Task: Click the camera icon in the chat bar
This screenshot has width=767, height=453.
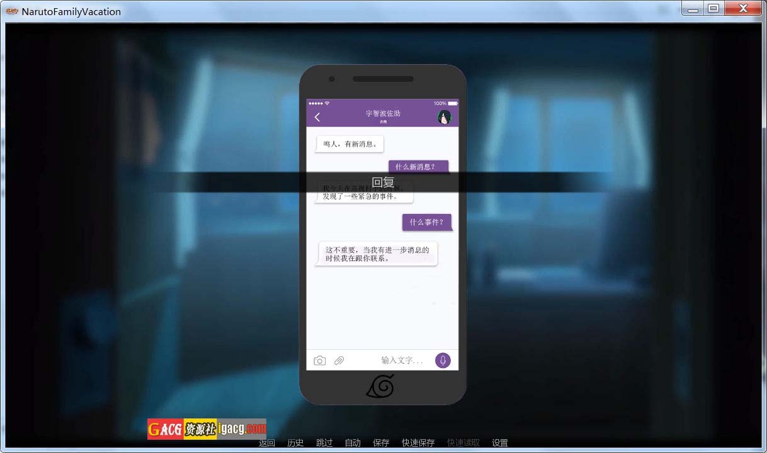Action: coord(320,361)
